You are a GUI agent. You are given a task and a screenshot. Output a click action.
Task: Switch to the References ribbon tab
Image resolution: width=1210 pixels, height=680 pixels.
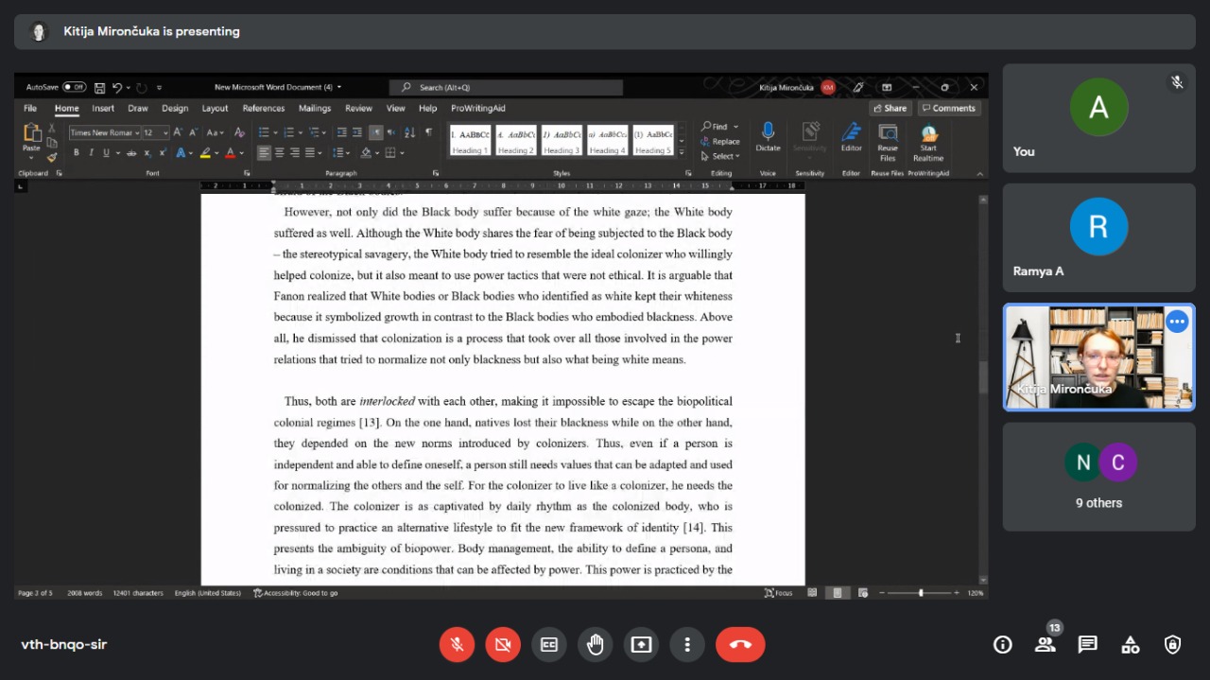point(264,109)
